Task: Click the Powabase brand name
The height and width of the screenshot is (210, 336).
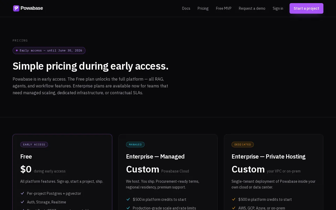Action: 31,8
